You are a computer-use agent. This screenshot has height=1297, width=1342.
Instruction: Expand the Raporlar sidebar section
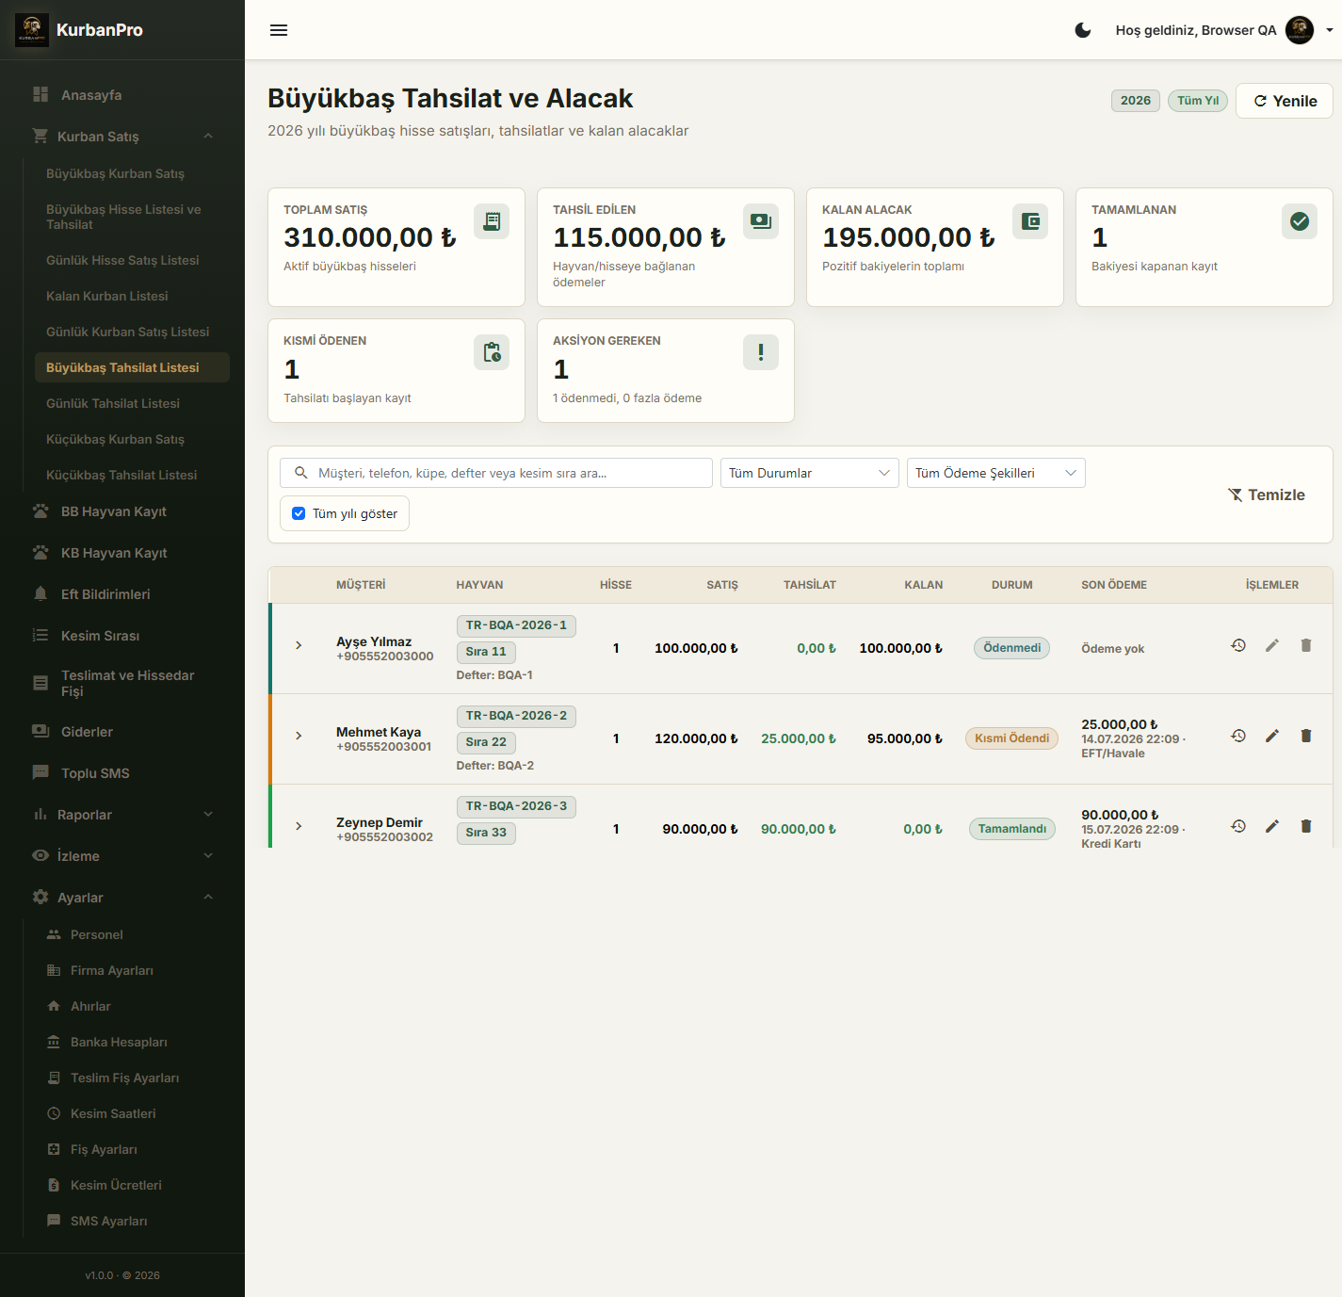pos(122,815)
